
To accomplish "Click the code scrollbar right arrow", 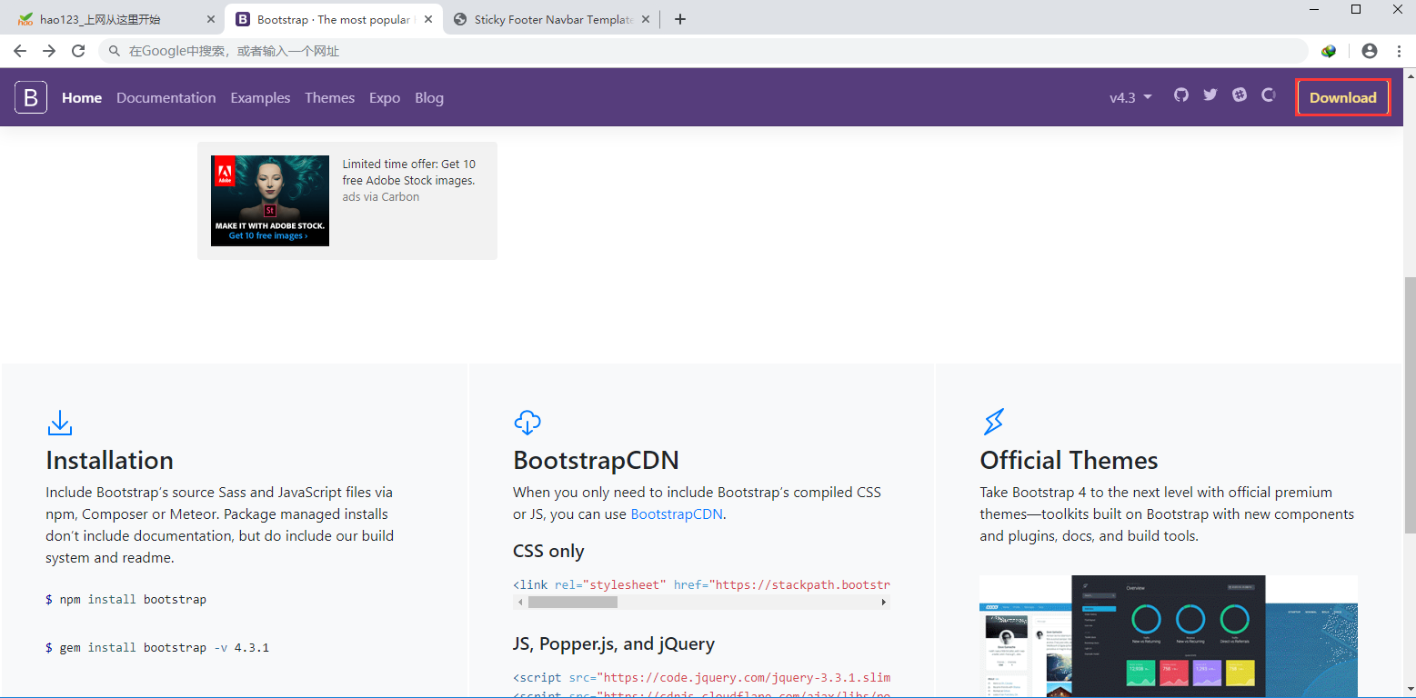I will click(x=883, y=602).
